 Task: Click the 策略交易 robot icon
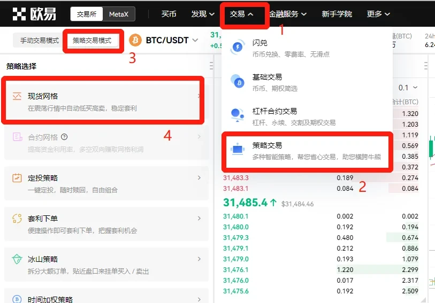coord(237,150)
